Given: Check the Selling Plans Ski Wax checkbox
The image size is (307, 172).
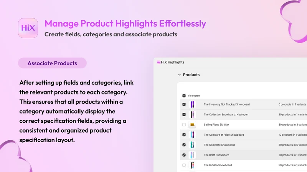Looking at the screenshot, I should [184, 125].
